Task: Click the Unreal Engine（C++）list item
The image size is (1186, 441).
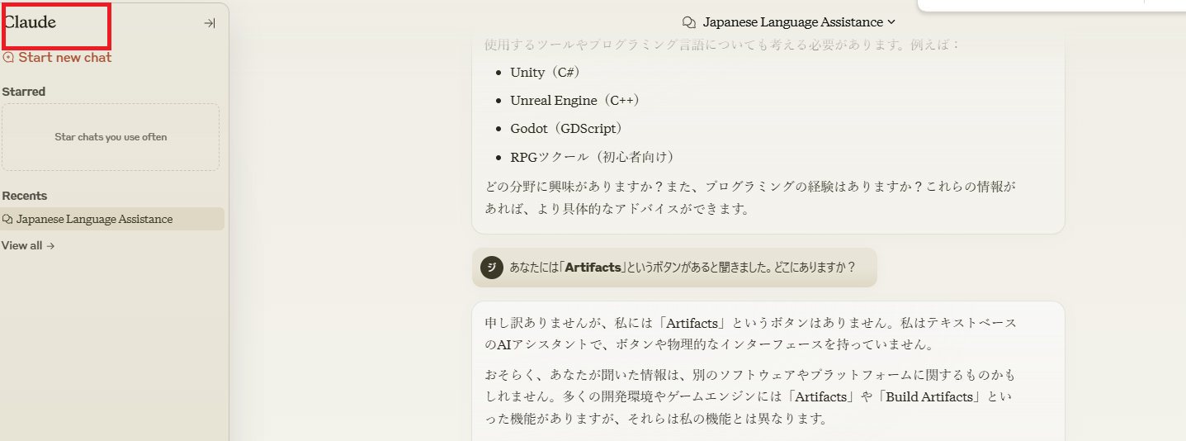Action: (x=575, y=101)
